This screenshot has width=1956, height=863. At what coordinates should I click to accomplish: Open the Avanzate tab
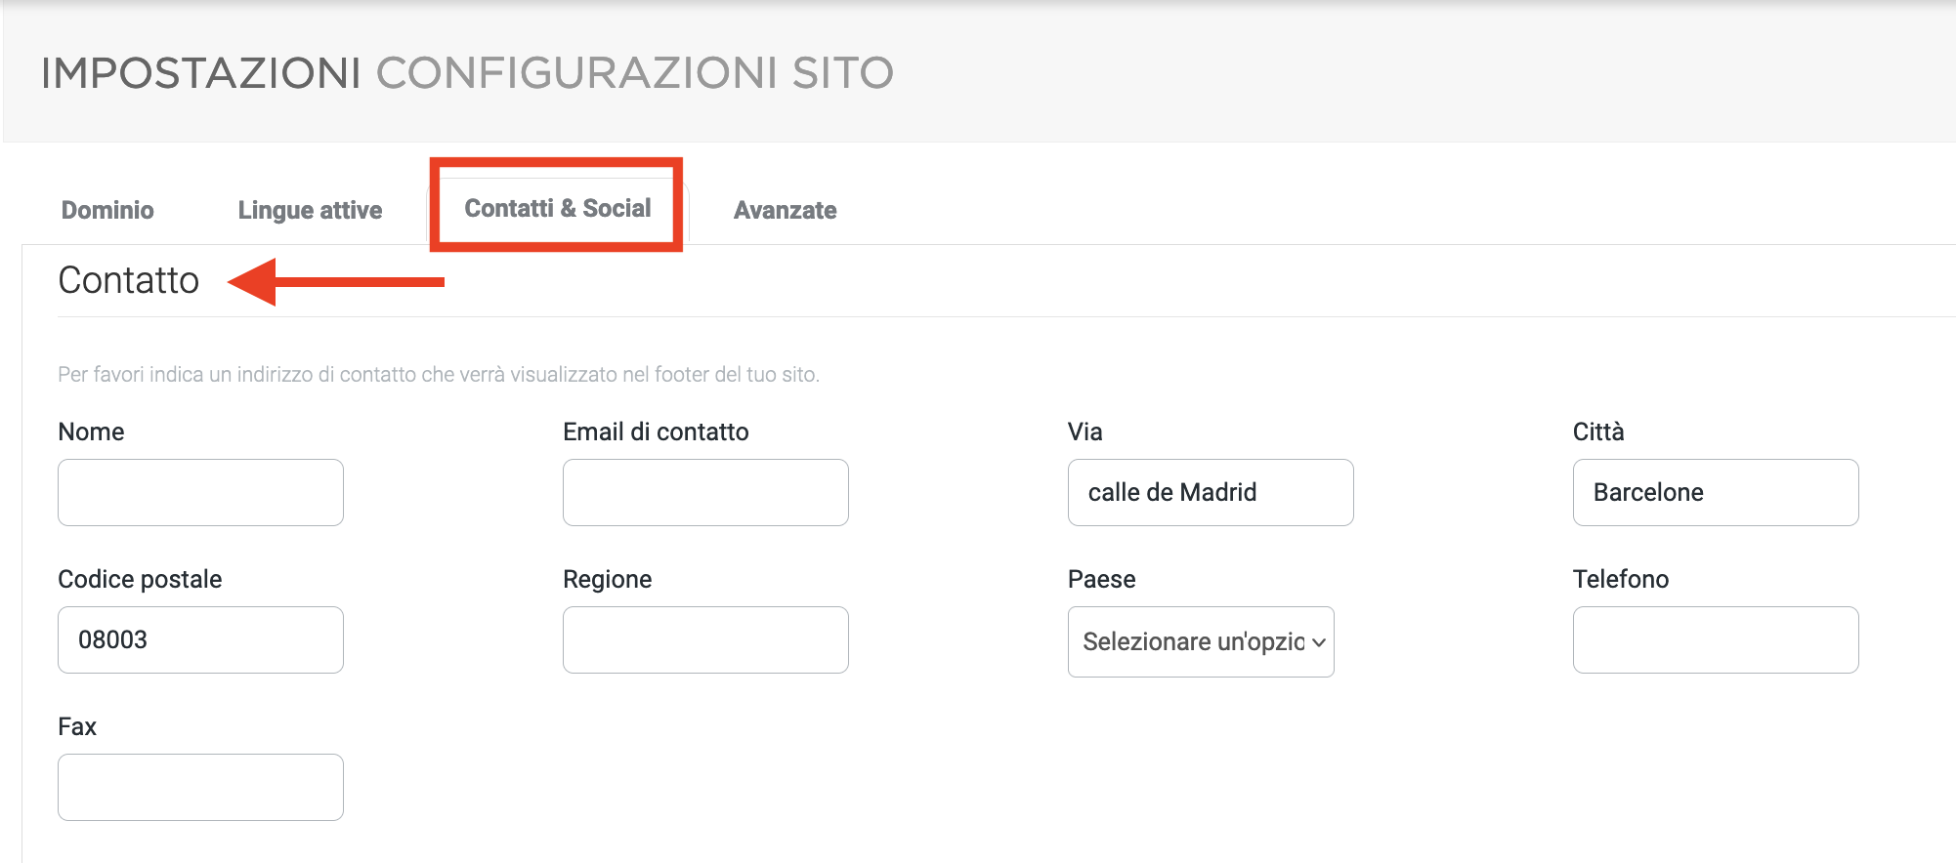click(786, 210)
